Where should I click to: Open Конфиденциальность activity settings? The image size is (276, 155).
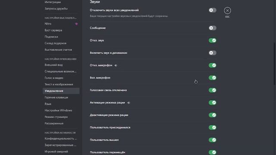[x=61, y=139]
